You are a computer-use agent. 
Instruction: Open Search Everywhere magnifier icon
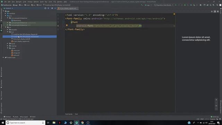pos(217,5)
